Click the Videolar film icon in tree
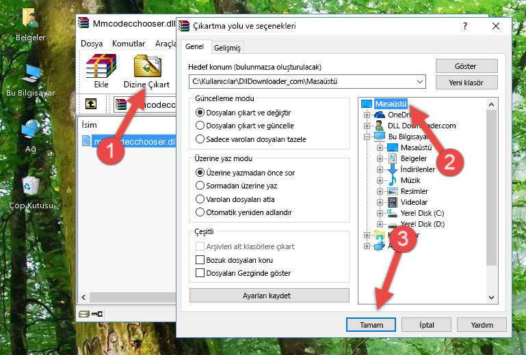The width and height of the screenshot is (526, 355). pyautogui.click(x=392, y=202)
